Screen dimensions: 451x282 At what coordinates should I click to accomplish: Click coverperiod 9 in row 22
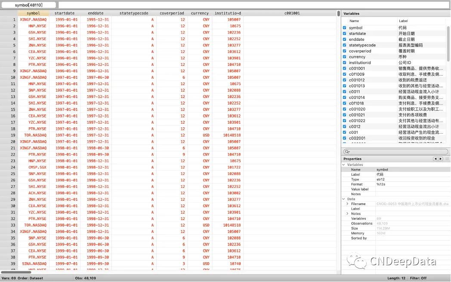pyautogui.click(x=172, y=154)
